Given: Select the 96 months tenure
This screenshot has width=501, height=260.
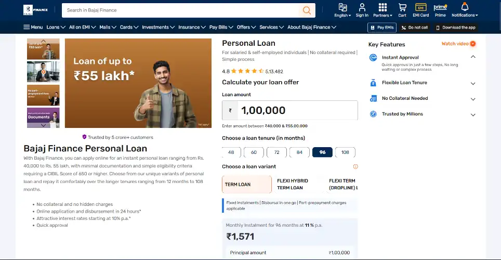Looking at the screenshot, I should pyautogui.click(x=322, y=152).
